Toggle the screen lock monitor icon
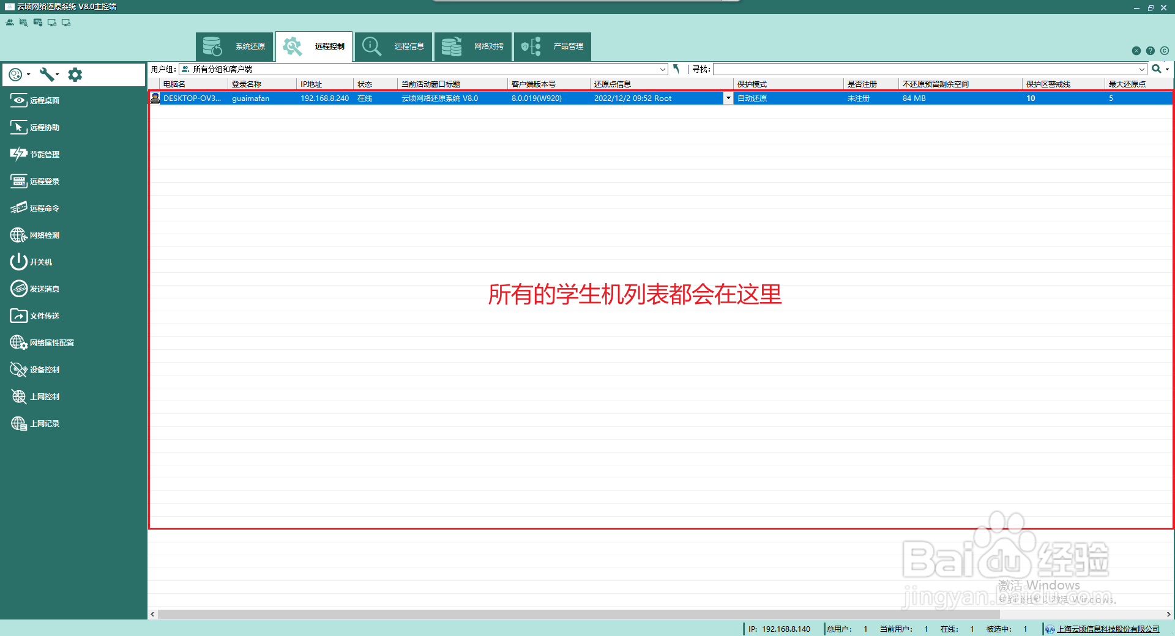Screen dimensions: 1175x636 click(x=51, y=23)
